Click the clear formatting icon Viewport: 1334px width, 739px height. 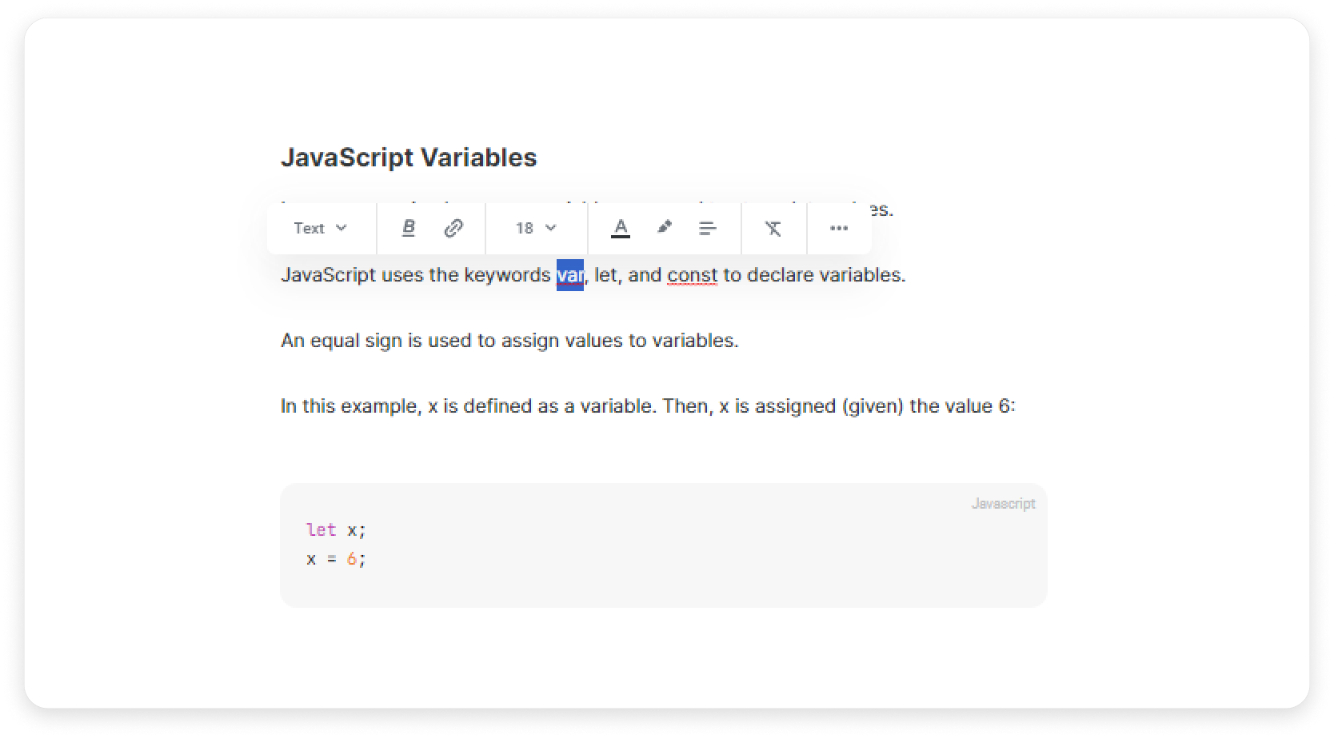(x=773, y=229)
